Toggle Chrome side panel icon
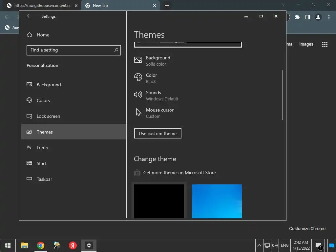Image resolution: width=336 pixels, height=252 pixels. click(x=308, y=17)
